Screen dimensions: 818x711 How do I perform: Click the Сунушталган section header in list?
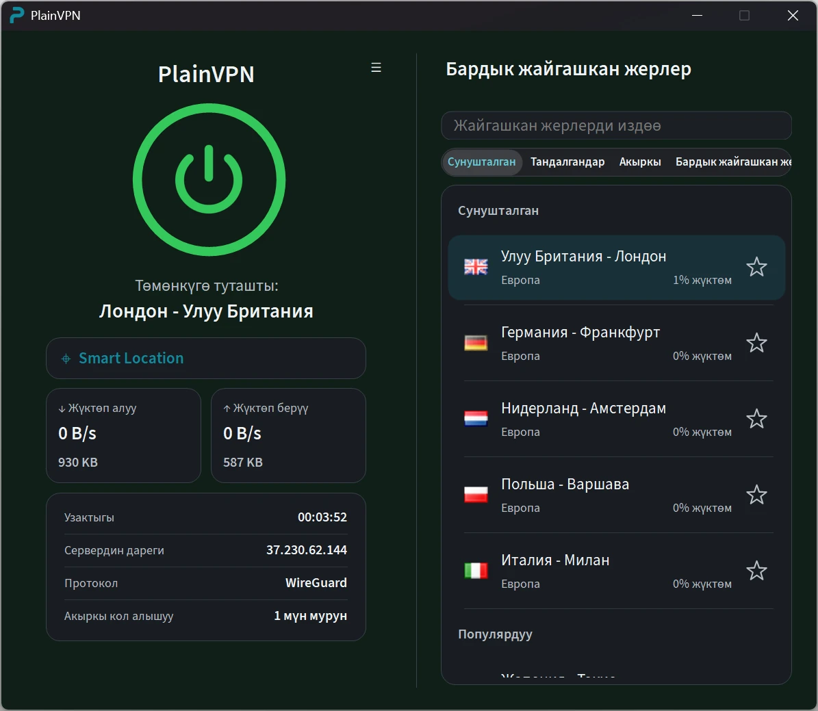coord(498,211)
